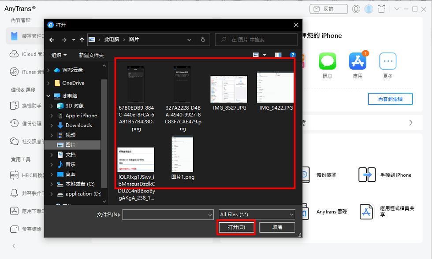Click the 內容到電腦 button
The height and width of the screenshot is (259, 432).
390,99
